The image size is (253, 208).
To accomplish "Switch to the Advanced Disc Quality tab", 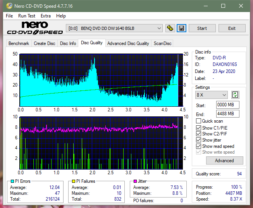I will tap(128, 43).
